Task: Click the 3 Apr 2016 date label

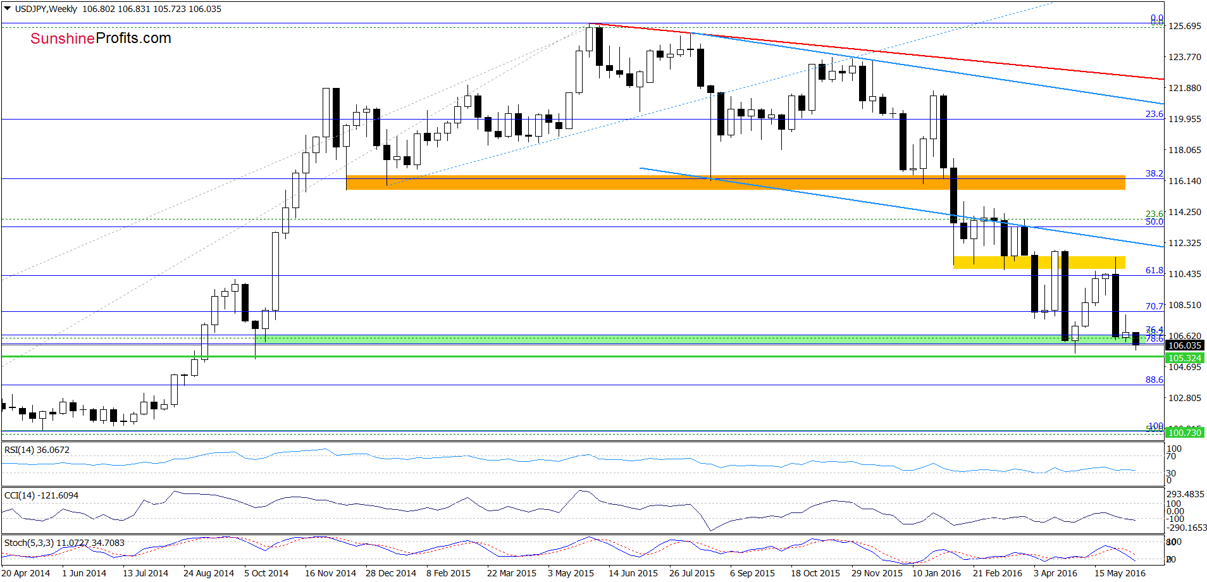Action: (x=1055, y=573)
